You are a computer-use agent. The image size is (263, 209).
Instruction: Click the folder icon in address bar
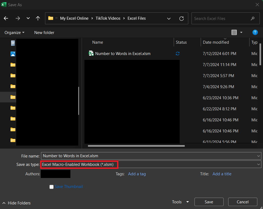51,18
